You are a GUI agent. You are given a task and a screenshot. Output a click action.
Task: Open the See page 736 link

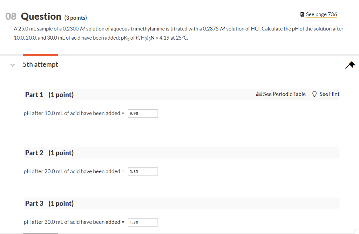pos(321,14)
